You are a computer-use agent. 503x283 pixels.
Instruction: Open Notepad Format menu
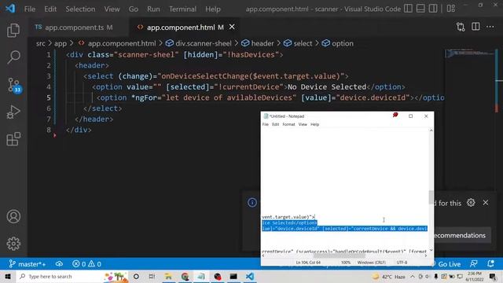(288, 124)
